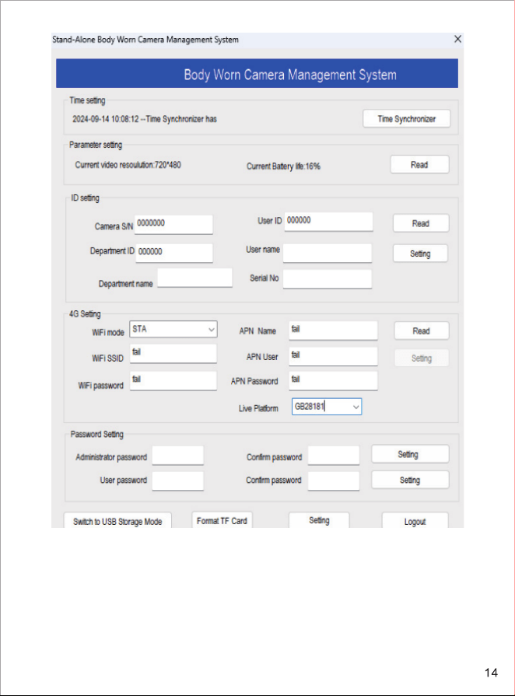
Task: Focus the APN User field
Action: tap(333, 356)
